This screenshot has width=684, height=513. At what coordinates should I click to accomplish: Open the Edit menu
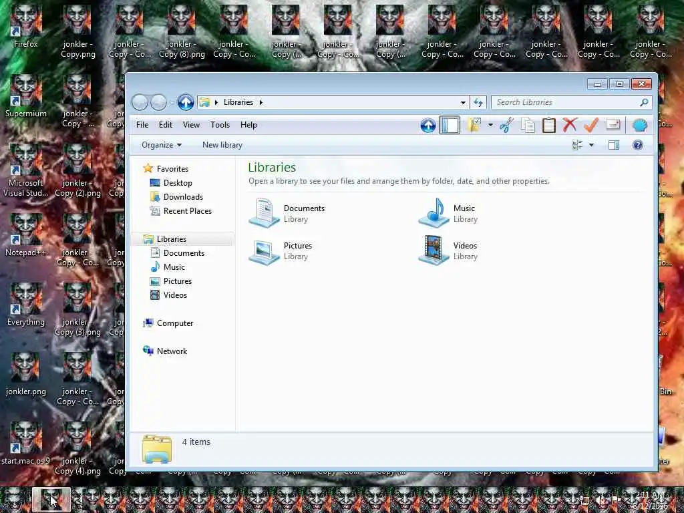tap(166, 125)
